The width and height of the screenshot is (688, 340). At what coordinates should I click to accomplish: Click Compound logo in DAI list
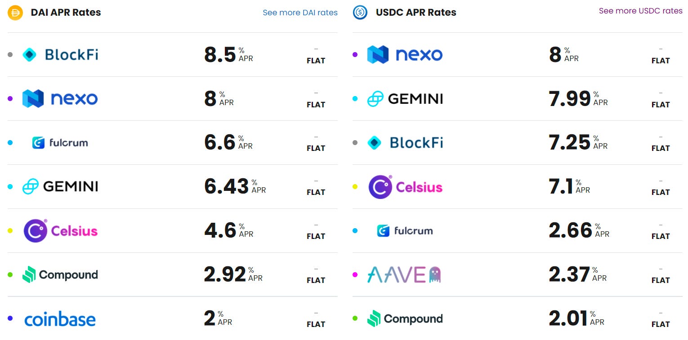click(x=60, y=275)
